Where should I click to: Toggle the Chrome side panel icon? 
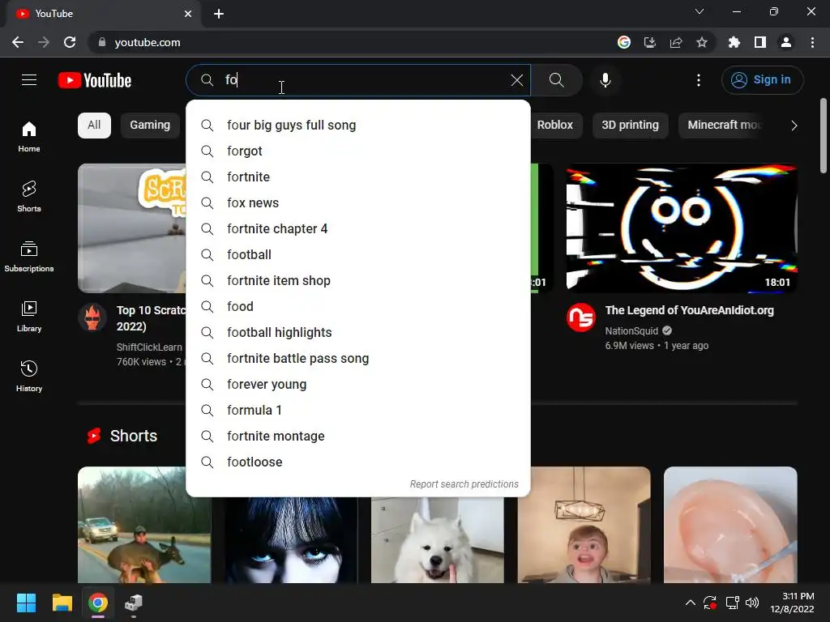pyautogui.click(x=760, y=42)
